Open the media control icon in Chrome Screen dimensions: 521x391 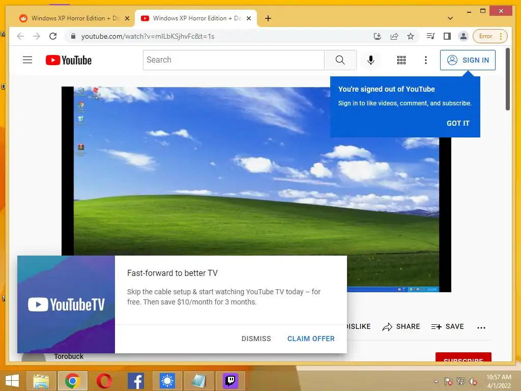pos(430,36)
